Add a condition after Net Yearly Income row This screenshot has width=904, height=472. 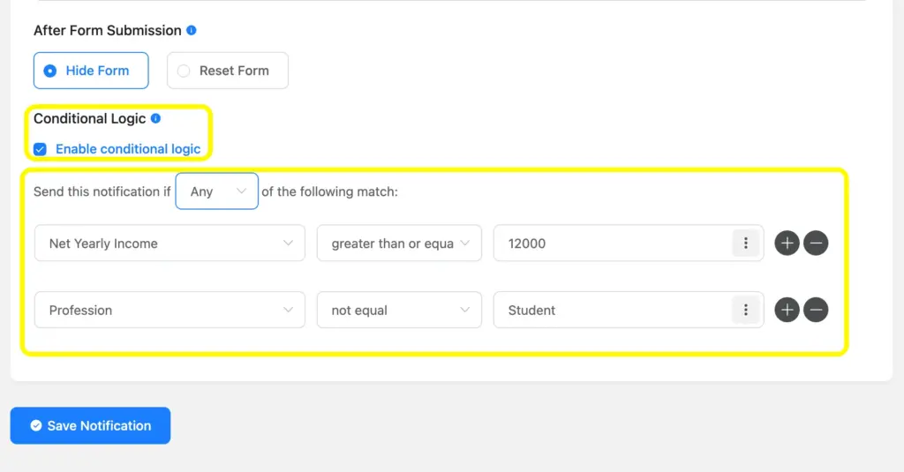787,243
